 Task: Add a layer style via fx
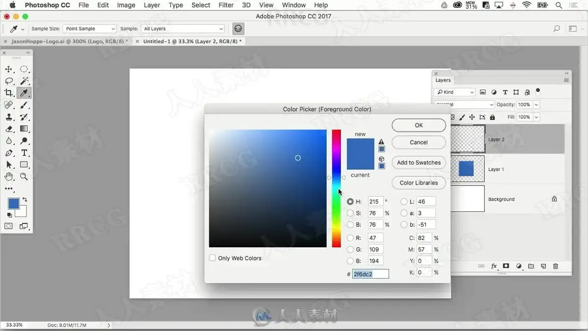pyautogui.click(x=494, y=266)
